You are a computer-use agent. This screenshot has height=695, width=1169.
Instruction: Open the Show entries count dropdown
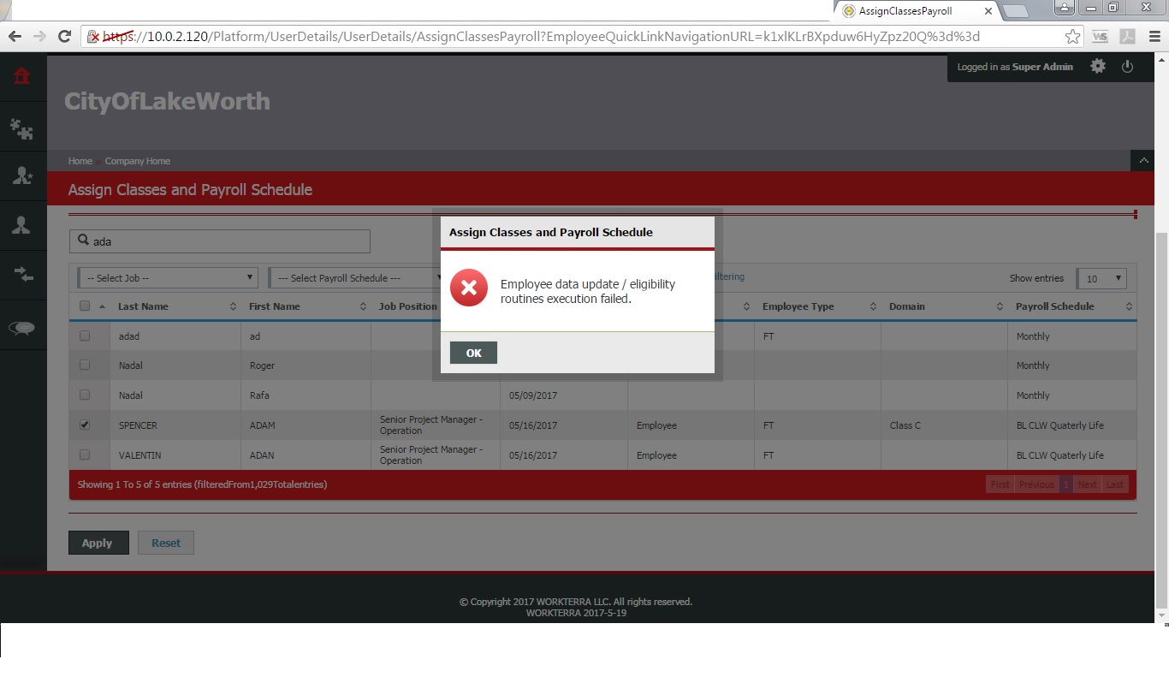1101,278
